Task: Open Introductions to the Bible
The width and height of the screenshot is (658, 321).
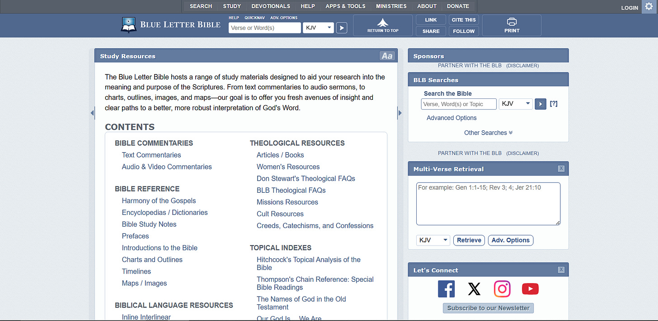Action: coord(160,247)
